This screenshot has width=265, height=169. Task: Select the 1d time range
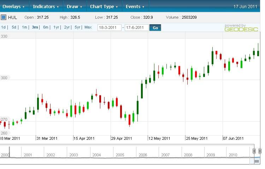tap(4, 27)
